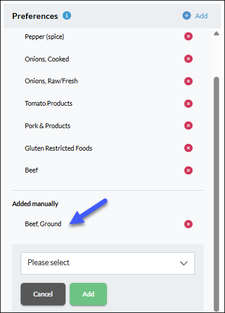Delete Pork & Products preference
The image size is (225, 313).
pos(188,126)
